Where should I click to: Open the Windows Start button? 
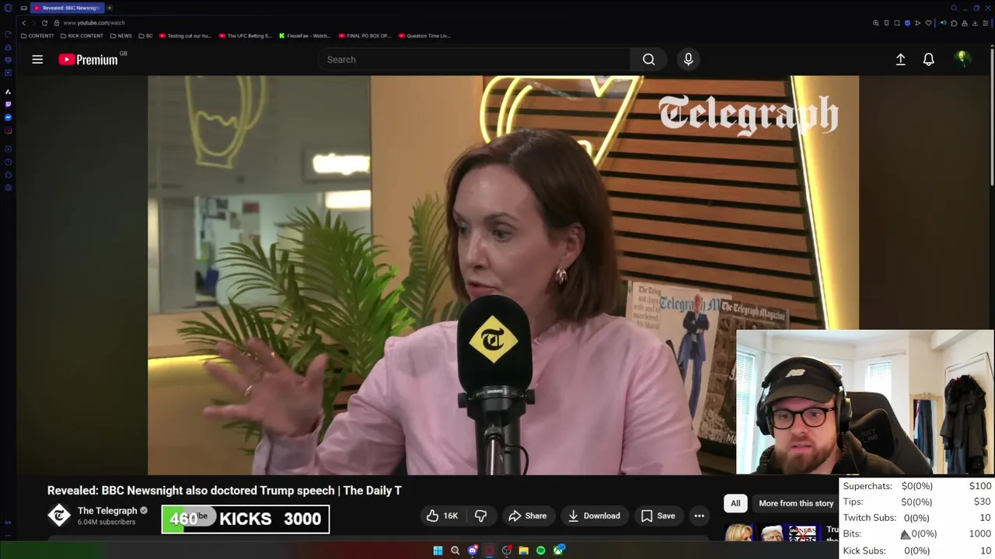click(x=438, y=550)
